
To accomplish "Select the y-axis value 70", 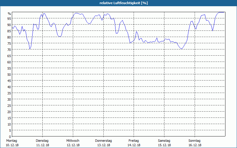I will (x=9, y=50).
